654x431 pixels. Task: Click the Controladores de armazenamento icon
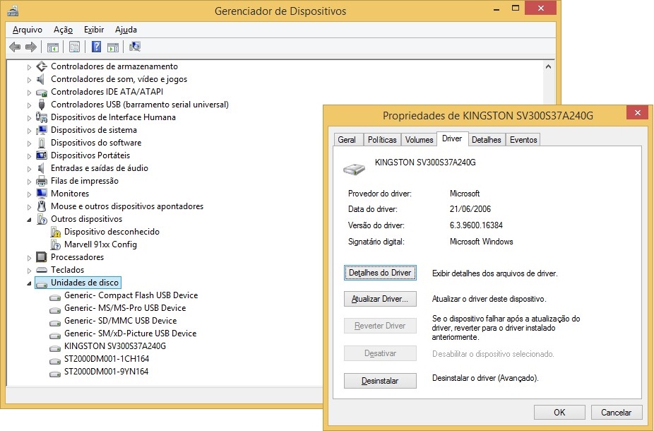click(42, 66)
